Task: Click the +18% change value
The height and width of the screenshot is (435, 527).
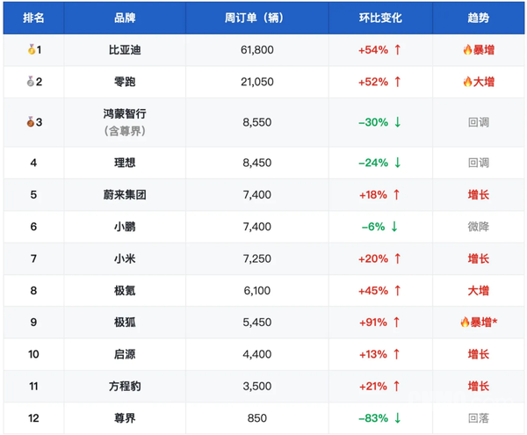Action: pyautogui.click(x=373, y=194)
